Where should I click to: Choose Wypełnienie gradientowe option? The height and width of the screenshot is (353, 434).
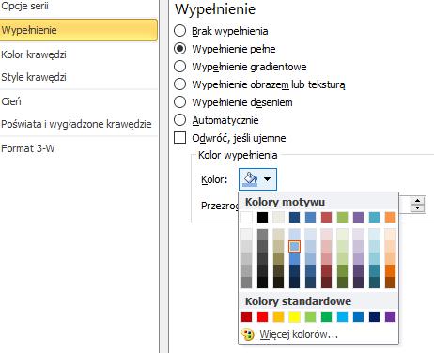[179, 67]
